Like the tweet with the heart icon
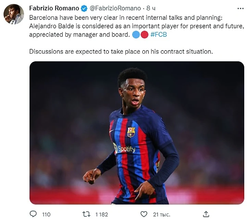The height and width of the screenshot is (221, 250). click(144, 214)
